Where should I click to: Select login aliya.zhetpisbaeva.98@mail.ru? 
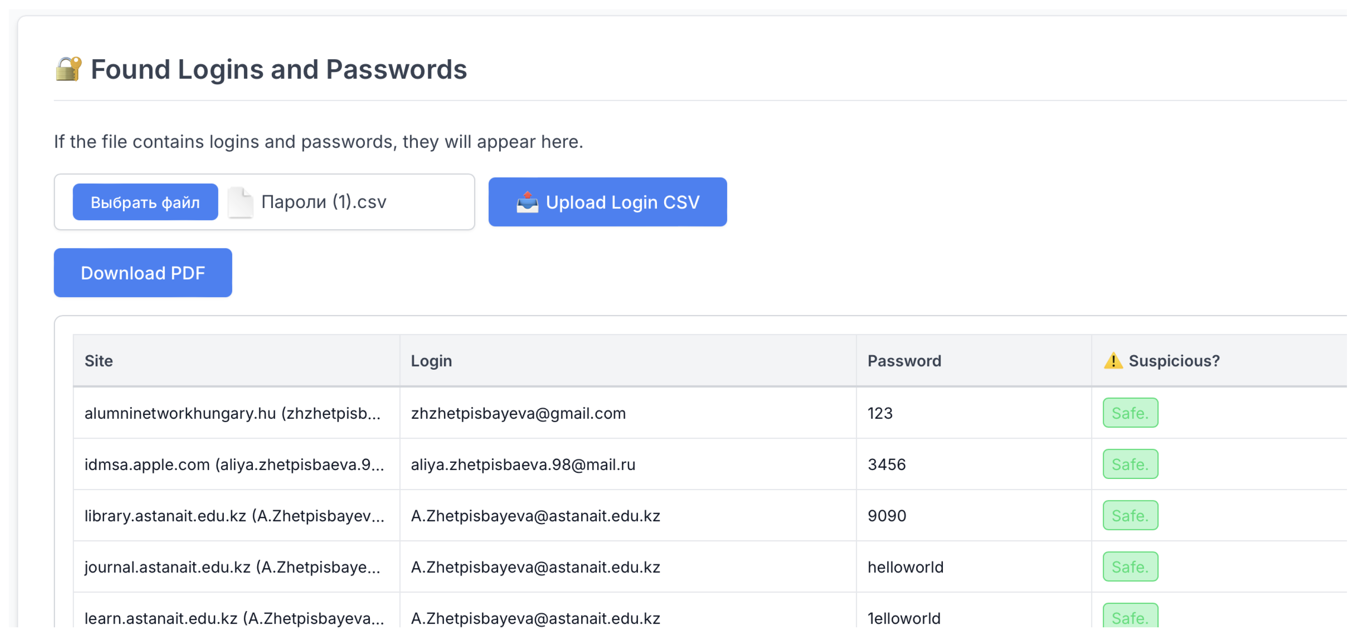523,464
